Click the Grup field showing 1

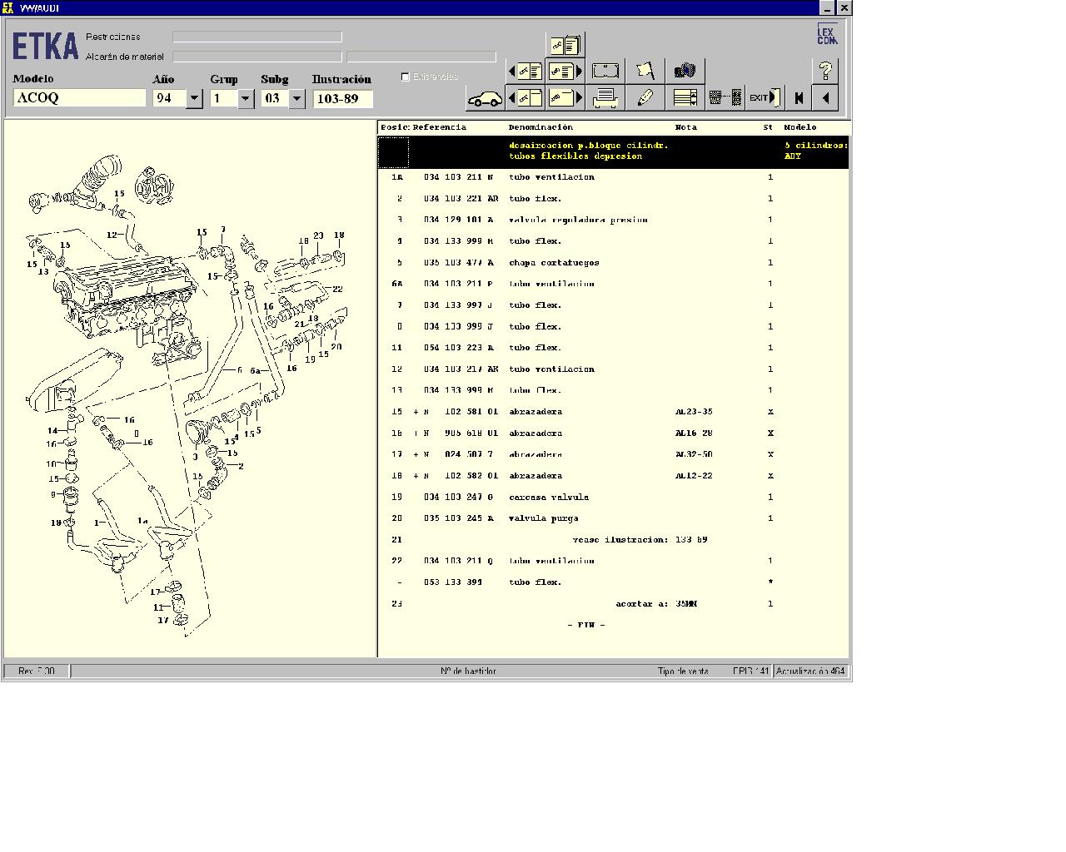tap(223, 98)
